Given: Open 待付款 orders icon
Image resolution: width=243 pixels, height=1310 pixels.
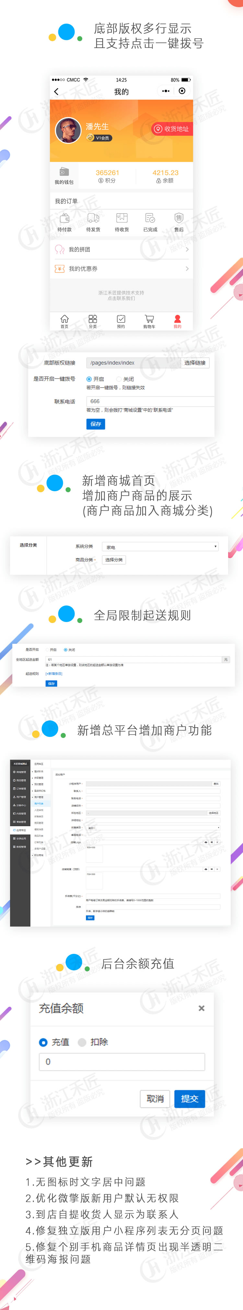Looking at the screenshot, I should click(64, 218).
